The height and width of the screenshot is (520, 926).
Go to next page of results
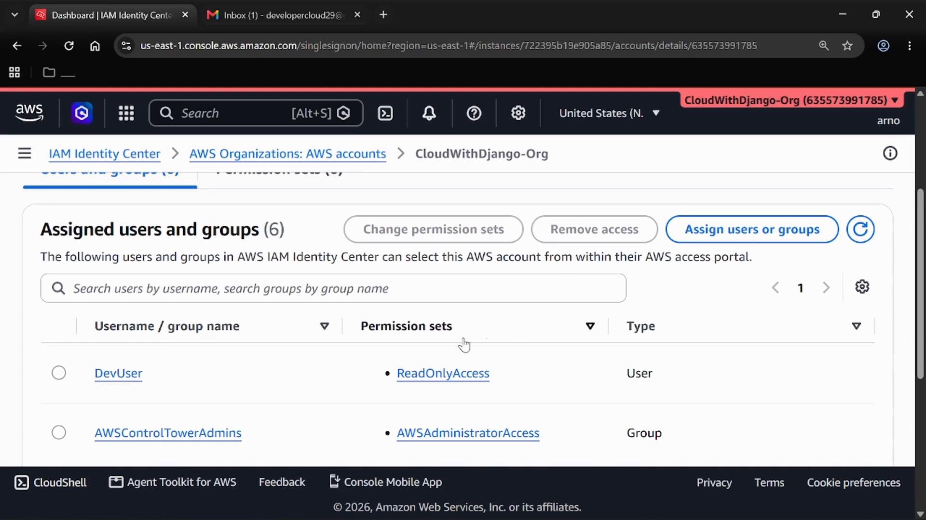(x=826, y=288)
